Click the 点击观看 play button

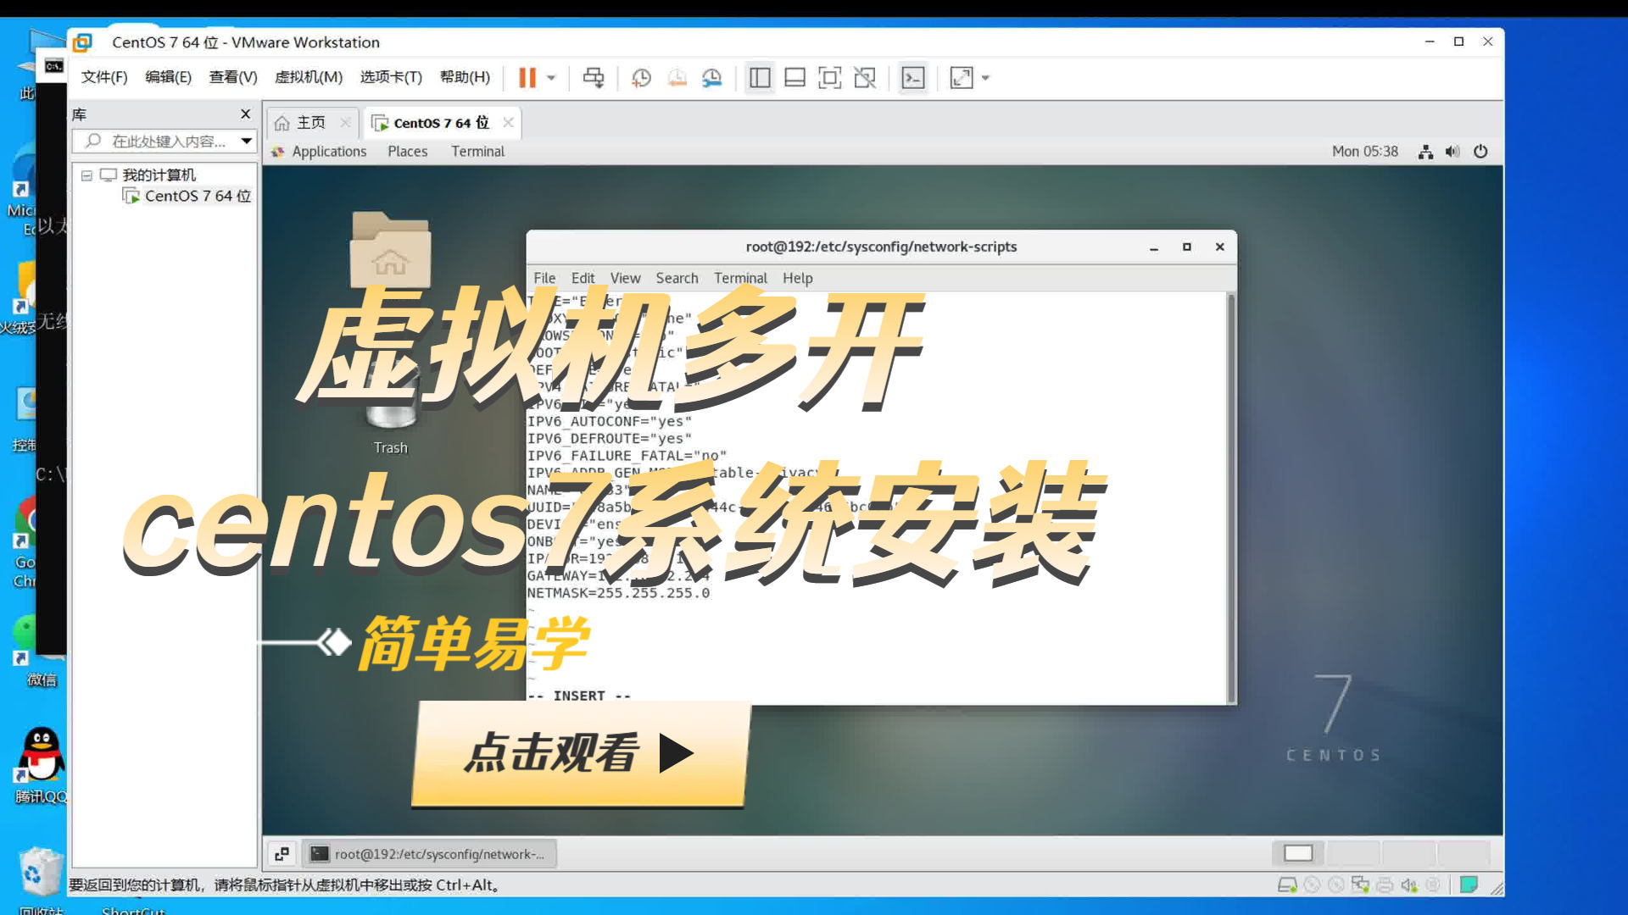(581, 753)
